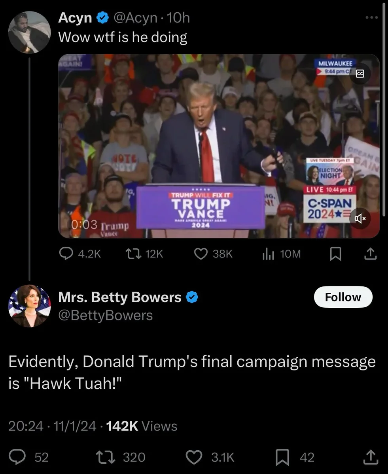Viewport: 388px width, 474px height.
Task: Open the three-dot menu on Acyn's post
Action: tap(371, 18)
